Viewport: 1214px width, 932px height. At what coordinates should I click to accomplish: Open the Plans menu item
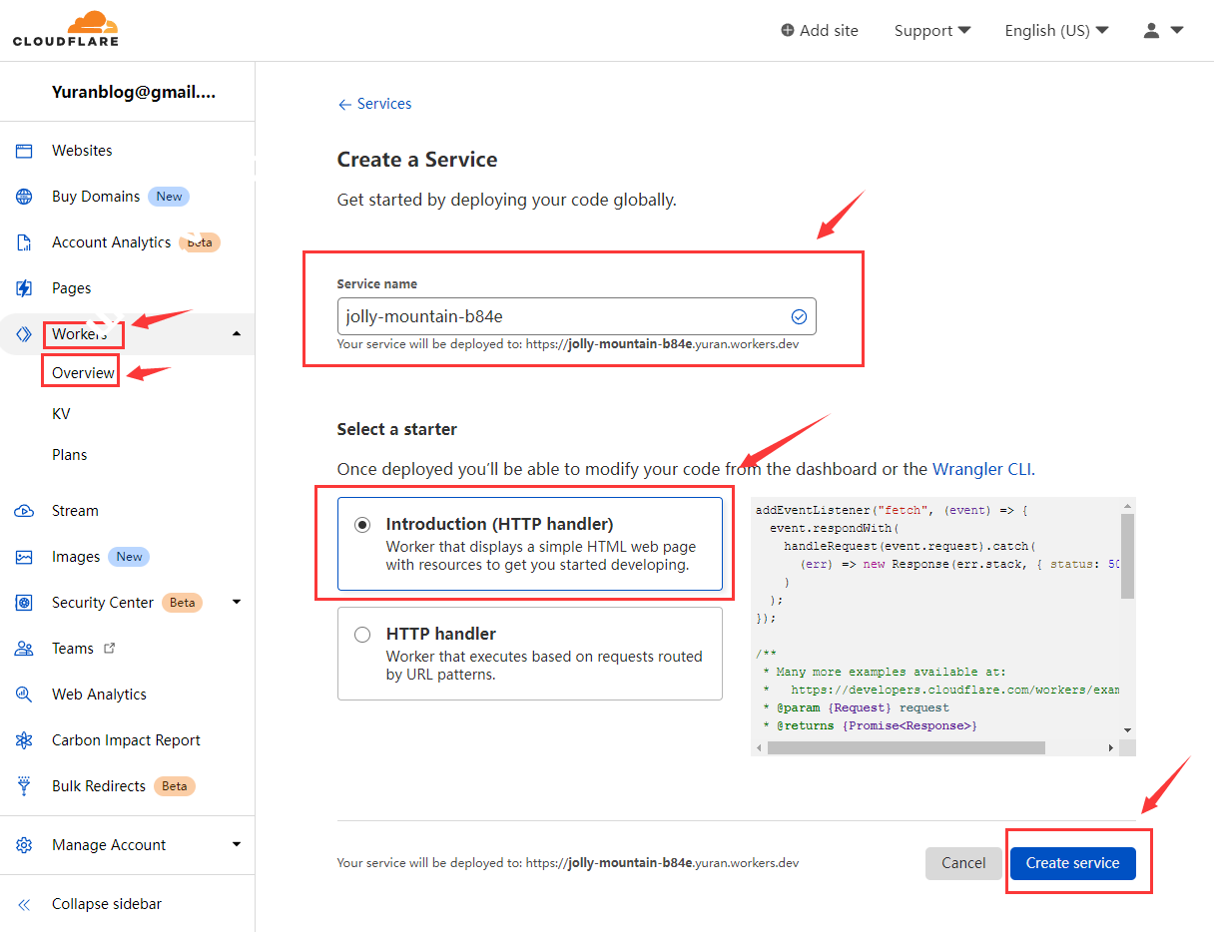point(70,455)
